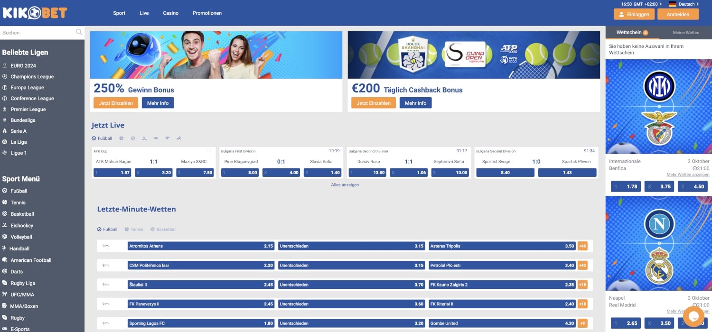Click the German flag icon
This screenshot has height=332, width=712.
(672, 4)
